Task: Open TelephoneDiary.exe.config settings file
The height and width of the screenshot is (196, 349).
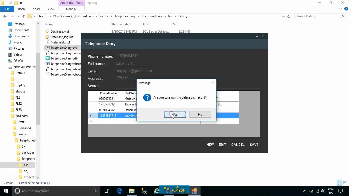Action: point(65,53)
